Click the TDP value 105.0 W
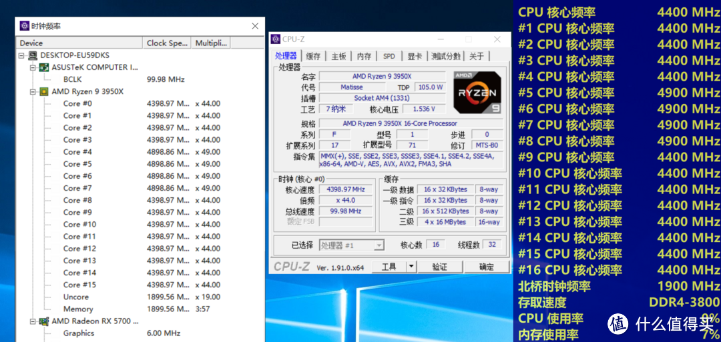The width and height of the screenshot is (721, 342). click(431, 87)
